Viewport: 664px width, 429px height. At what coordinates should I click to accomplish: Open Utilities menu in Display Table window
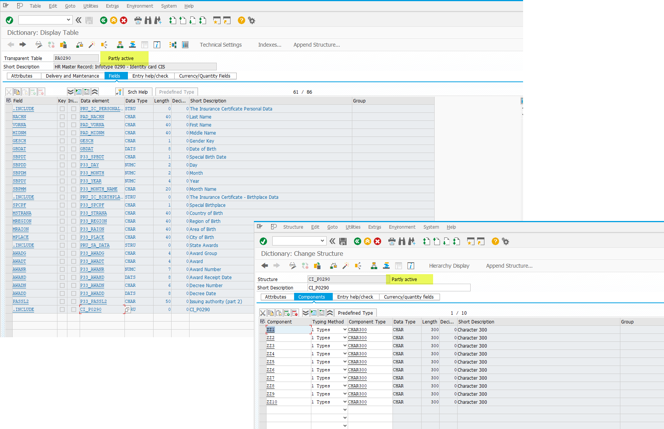coord(91,6)
